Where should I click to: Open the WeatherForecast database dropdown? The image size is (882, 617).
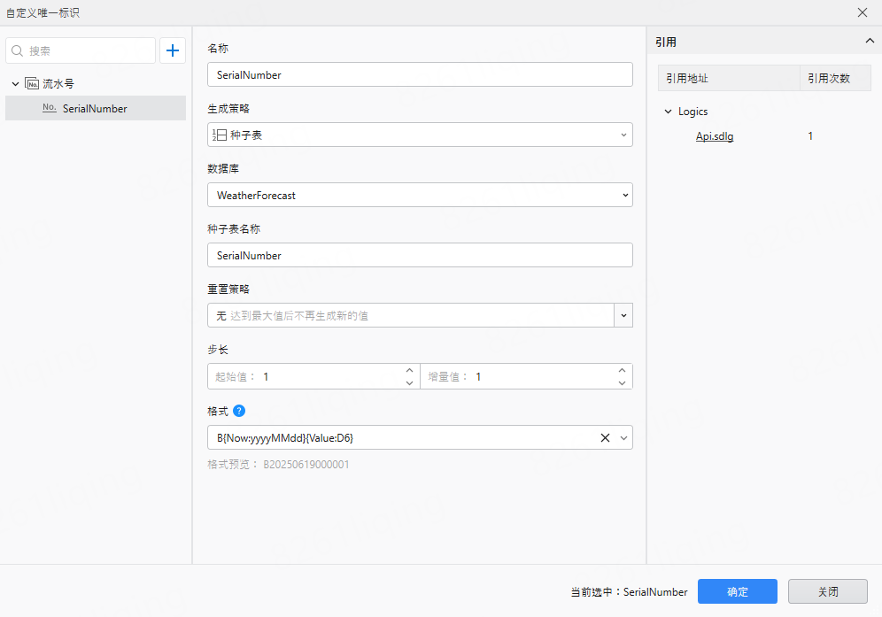coord(624,196)
